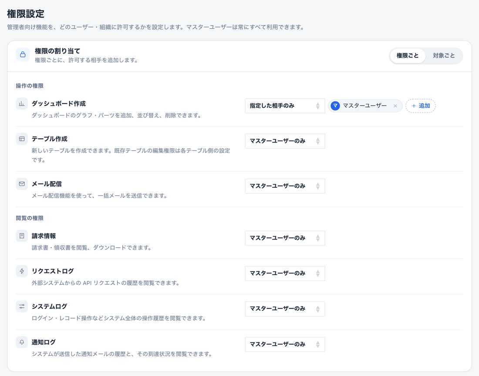Click the マスターユーザー chip label
The height and width of the screenshot is (376, 479).
coord(364,106)
